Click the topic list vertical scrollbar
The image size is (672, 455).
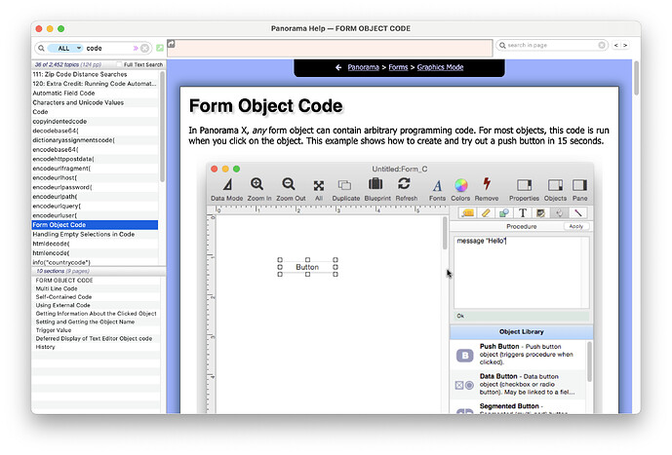coord(162,127)
